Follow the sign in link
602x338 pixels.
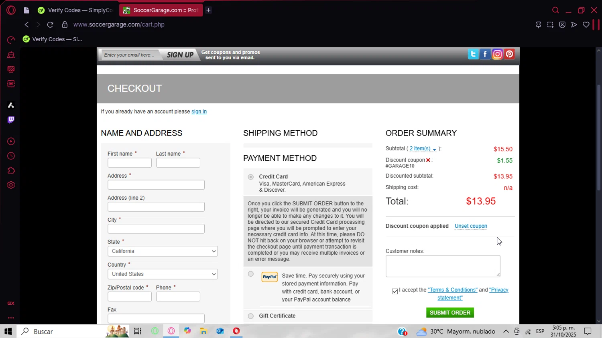[199, 111]
